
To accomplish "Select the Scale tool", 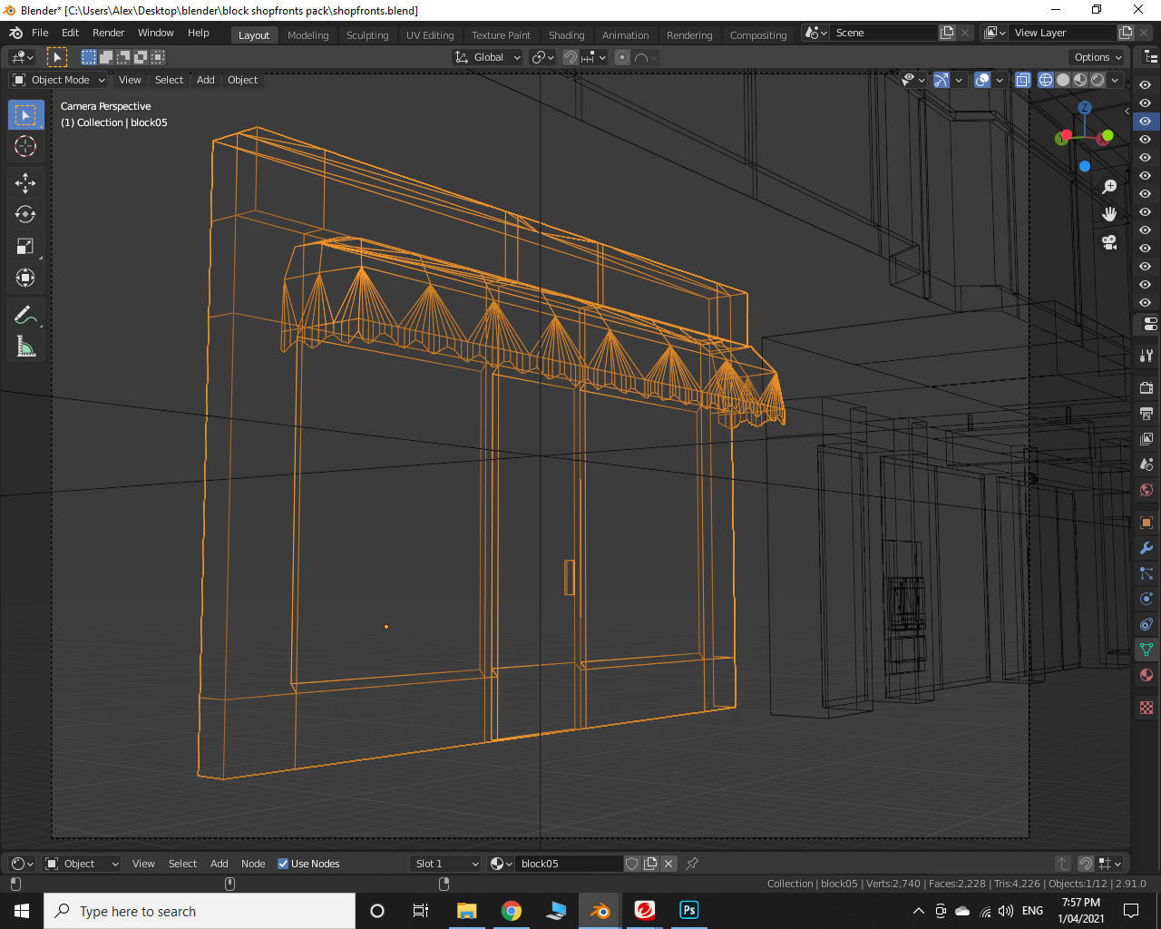I will 25,246.
